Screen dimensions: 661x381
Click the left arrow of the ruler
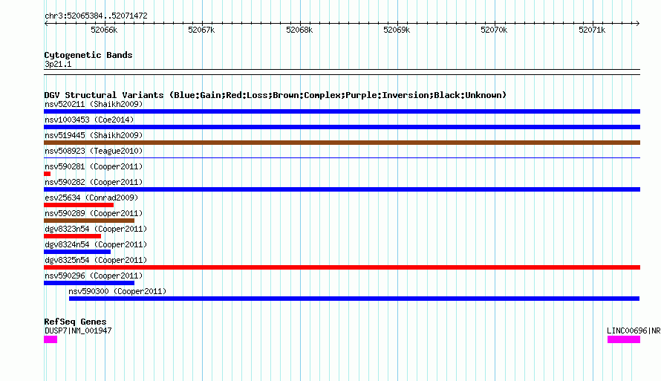(x=46, y=23)
